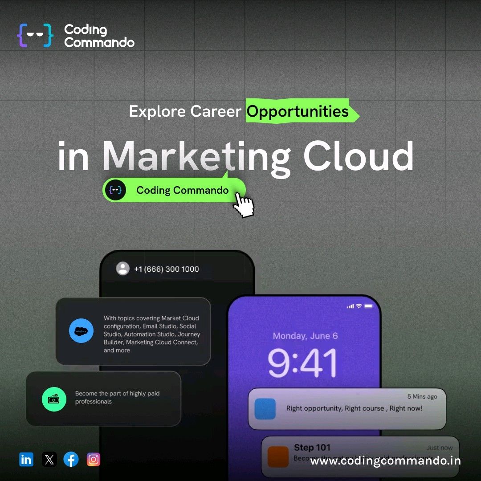481x481 pixels.
Task: Select the LinkedIn social icon
Action: tap(26, 459)
